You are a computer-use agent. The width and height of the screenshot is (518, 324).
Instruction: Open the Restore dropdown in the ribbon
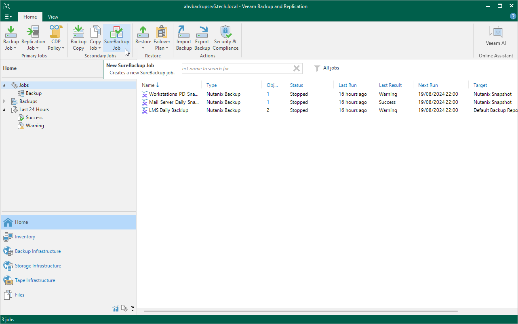(143, 38)
